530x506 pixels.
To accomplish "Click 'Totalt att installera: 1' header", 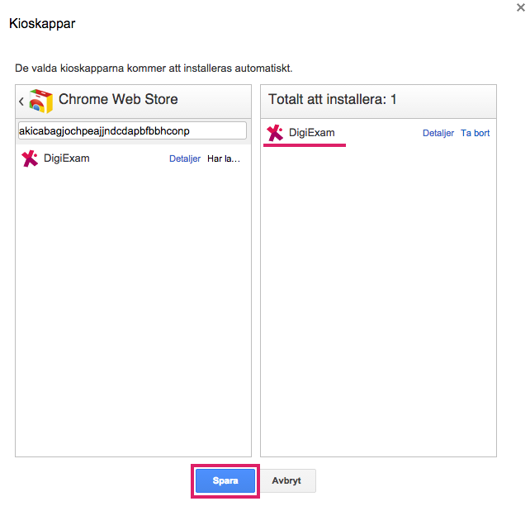I will tap(332, 99).
